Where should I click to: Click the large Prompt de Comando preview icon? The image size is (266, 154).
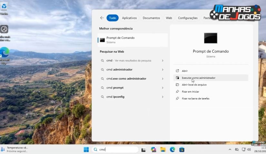point(211,38)
